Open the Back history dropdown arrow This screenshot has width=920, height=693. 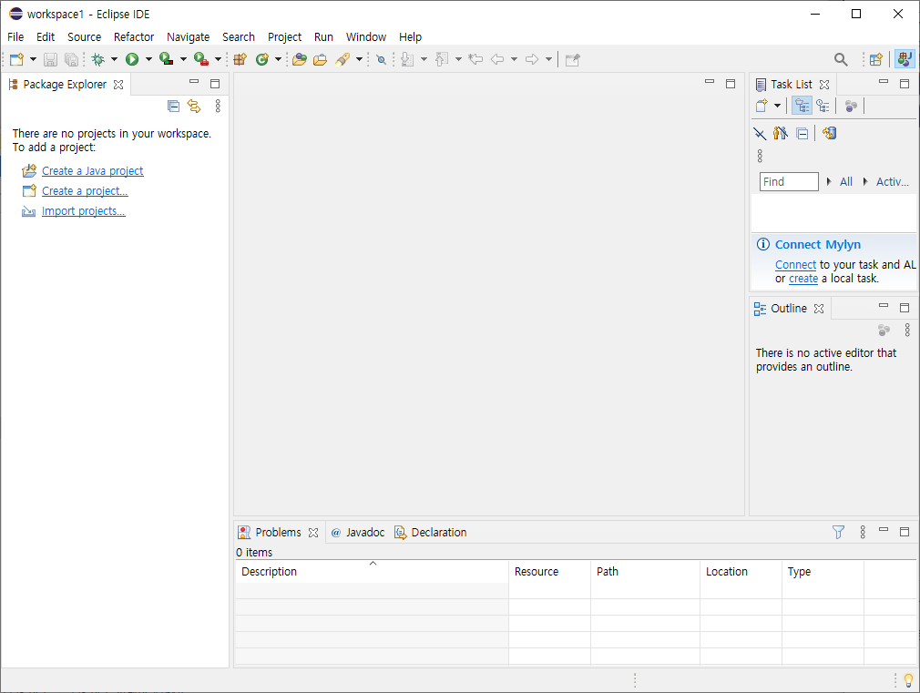[x=514, y=59]
